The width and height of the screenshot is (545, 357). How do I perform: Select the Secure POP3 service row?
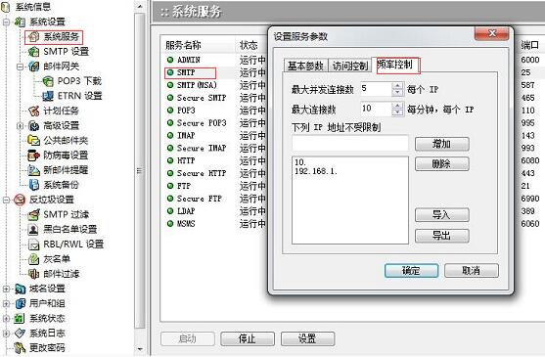202,123
